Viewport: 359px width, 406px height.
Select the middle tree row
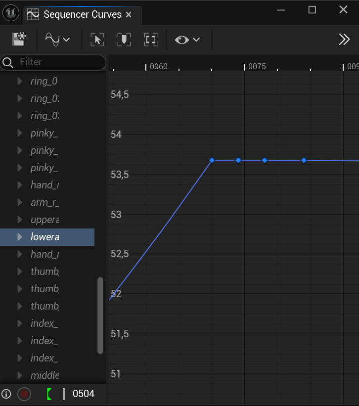pyautogui.click(x=47, y=375)
